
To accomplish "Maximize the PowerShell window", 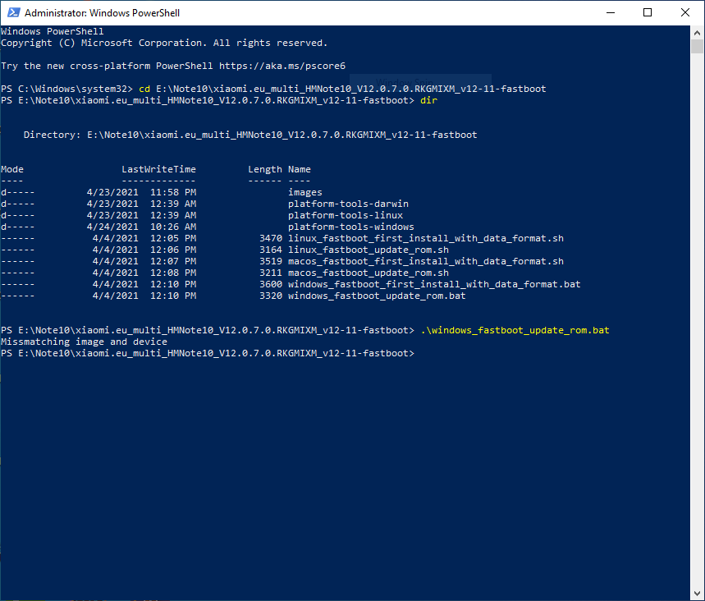I will [x=648, y=13].
